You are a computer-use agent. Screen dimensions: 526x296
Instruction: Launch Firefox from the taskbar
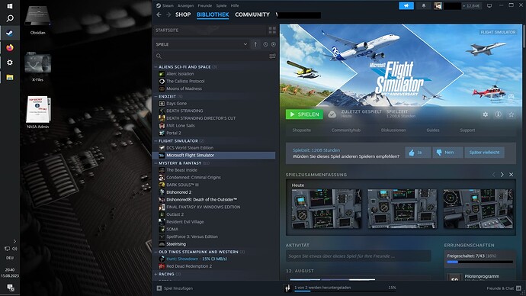[x=10, y=47]
